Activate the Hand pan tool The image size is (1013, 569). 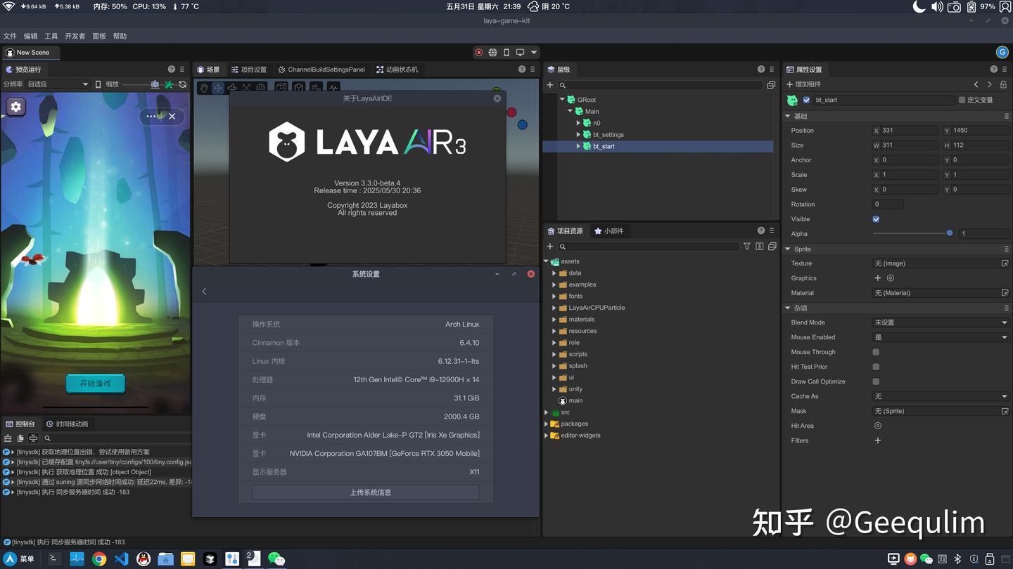click(204, 87)
